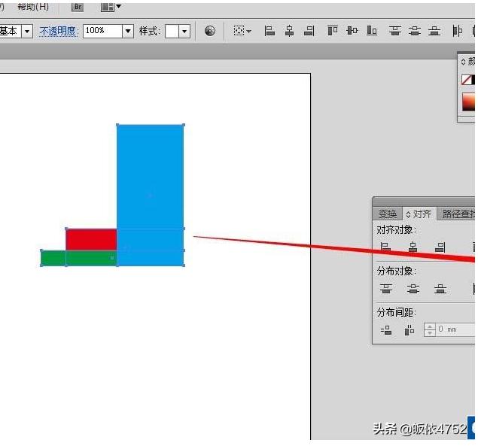This screenshot has width=478, height=446.
Task: Select the red rectangle on canvas
Action: 91,239
